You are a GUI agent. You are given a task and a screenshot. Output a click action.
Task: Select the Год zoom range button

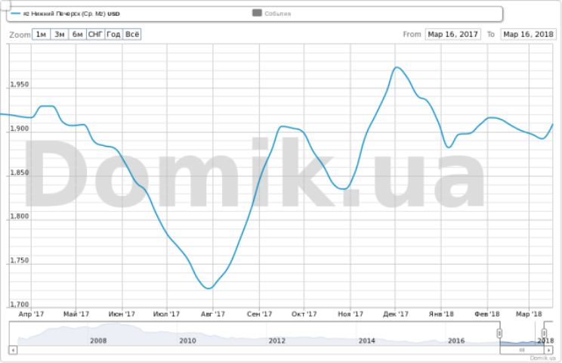click(x=113, y=35)
